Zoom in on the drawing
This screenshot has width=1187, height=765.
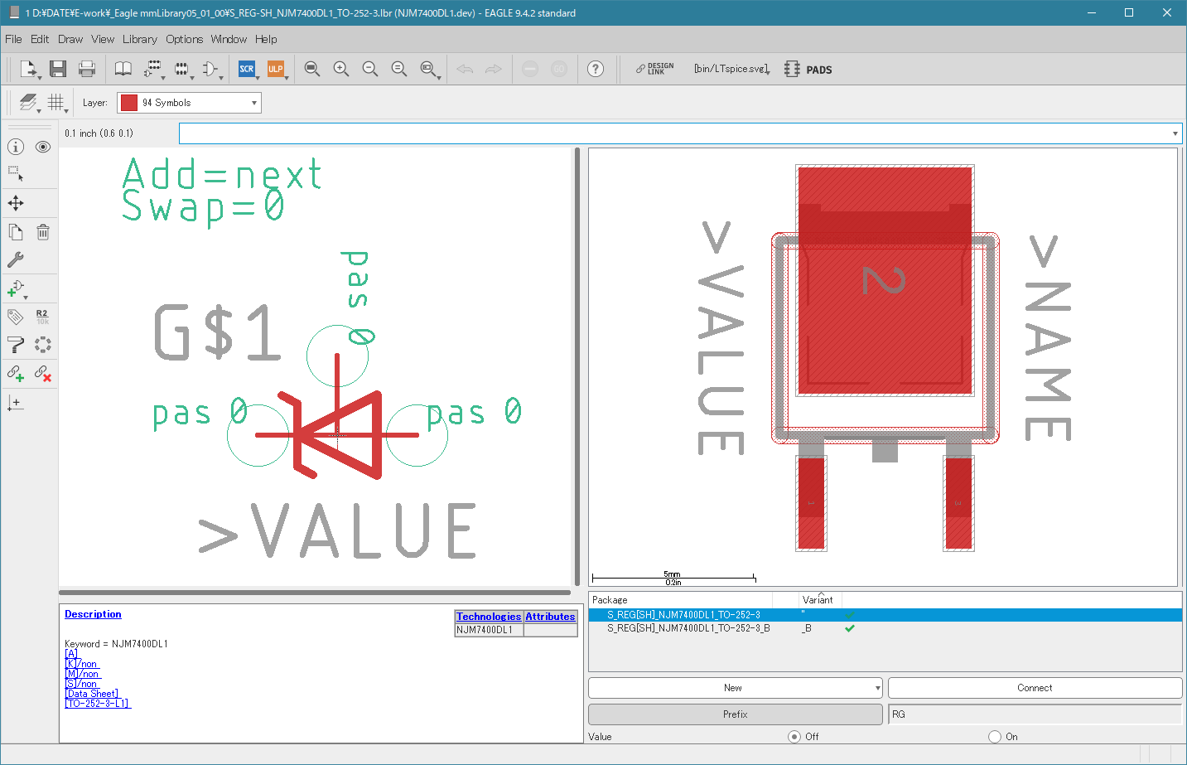click(341, 69)
